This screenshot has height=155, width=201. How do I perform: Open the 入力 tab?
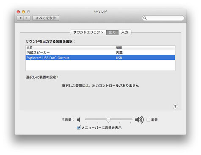[x=125, y=32]
